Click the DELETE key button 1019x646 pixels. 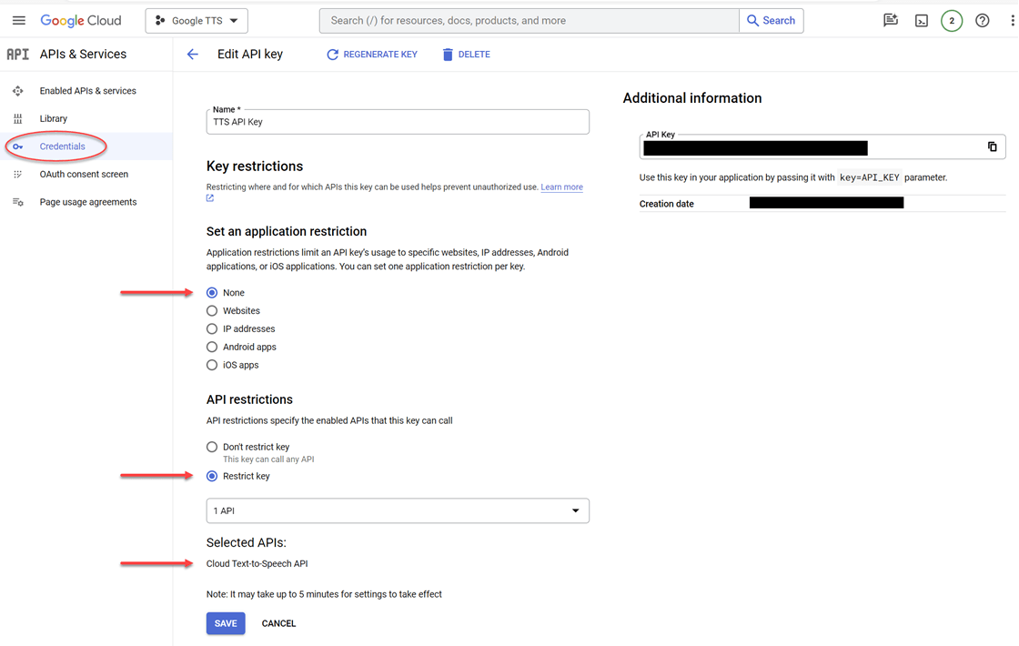pos(466,55)
